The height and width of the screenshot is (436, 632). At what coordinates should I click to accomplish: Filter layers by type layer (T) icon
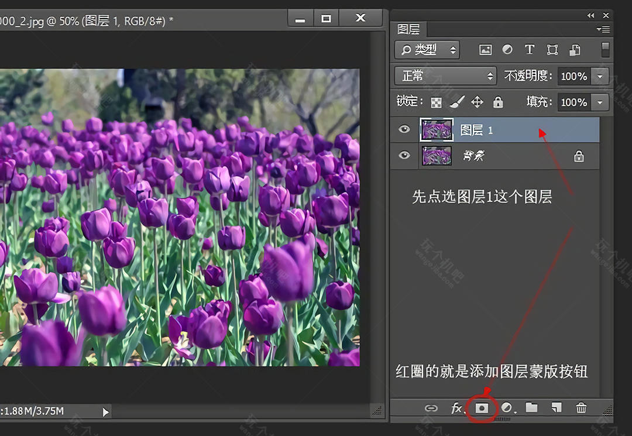[x=530, y=50]
